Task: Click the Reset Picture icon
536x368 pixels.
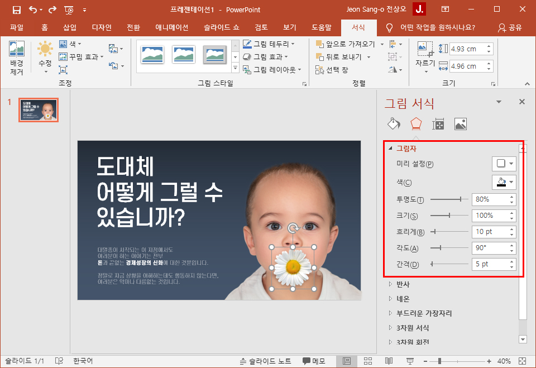Action: coord(113,65)
